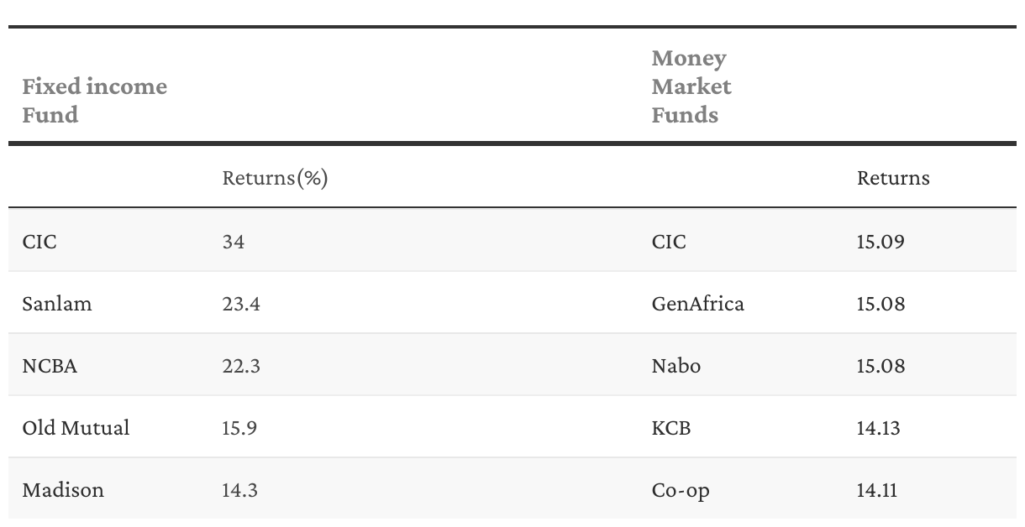Click the GenAfrica fund name
This screenshot has height=527, width=1025.
coord(697,304)
